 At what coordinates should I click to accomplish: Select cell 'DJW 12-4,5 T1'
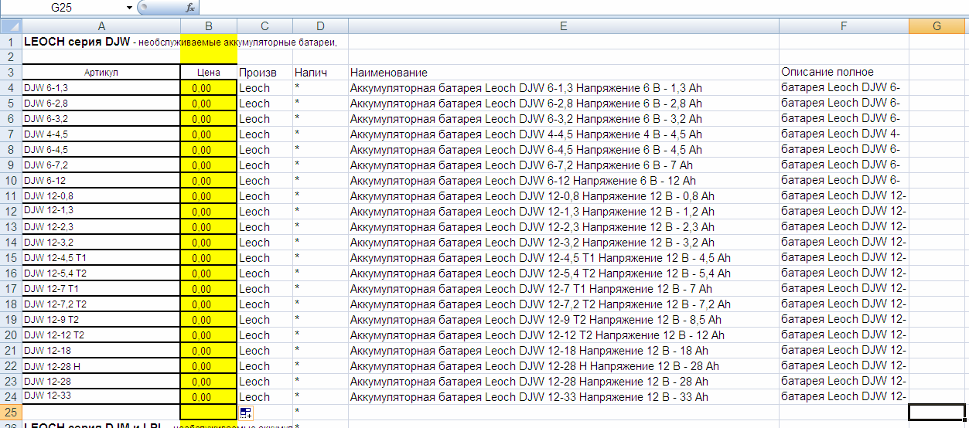(101, 258)
